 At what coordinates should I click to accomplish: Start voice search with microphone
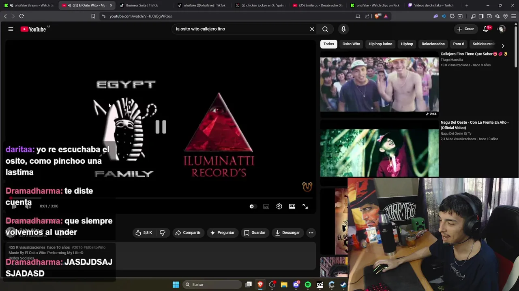pyautogui.click(x=343, y=29)
